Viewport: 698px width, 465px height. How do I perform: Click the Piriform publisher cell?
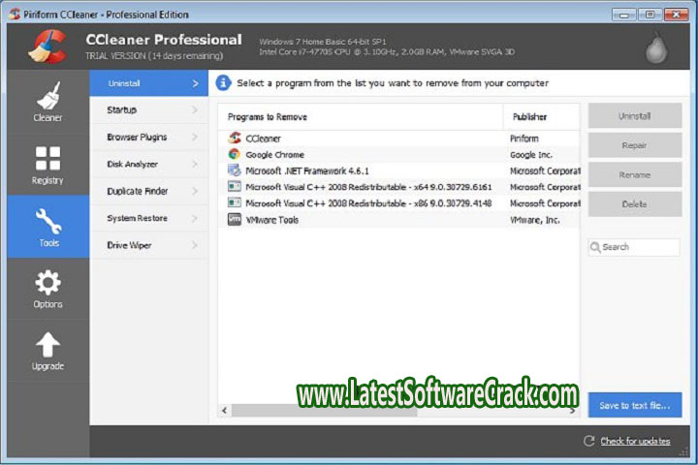coord(523,139)
